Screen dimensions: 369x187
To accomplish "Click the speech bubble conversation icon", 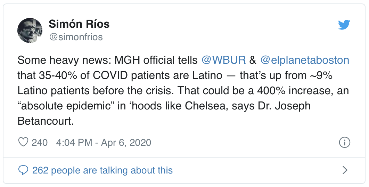I will tap(23, 170).
